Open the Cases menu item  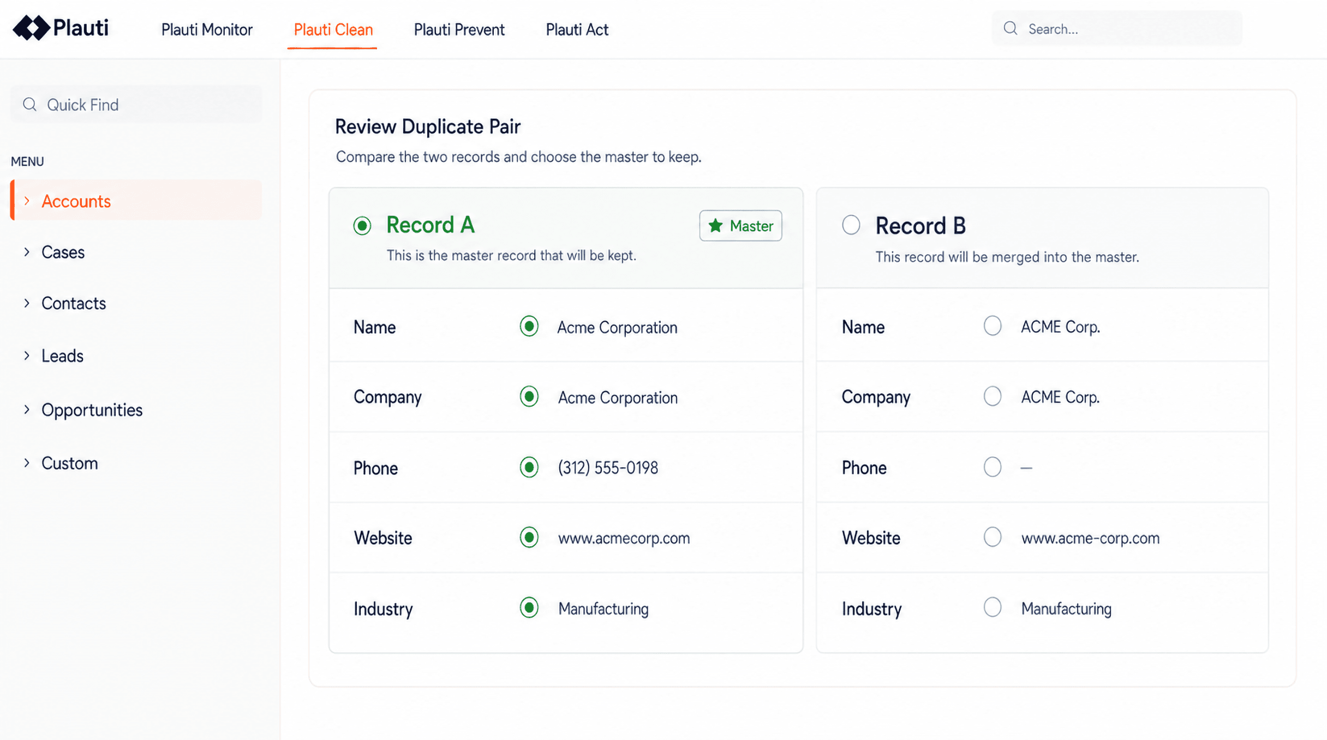coord(63,252)
